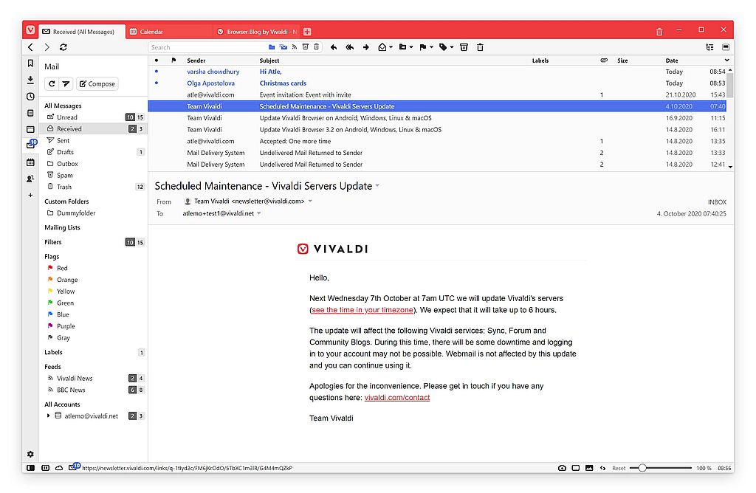756x493 pixels.
Task: Open page actions code icon
Action: tap(602, 468)
